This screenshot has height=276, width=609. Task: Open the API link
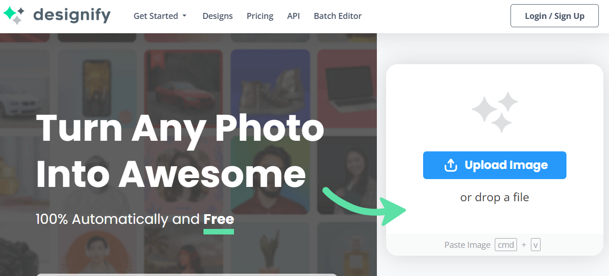click(x=293, y=16)
